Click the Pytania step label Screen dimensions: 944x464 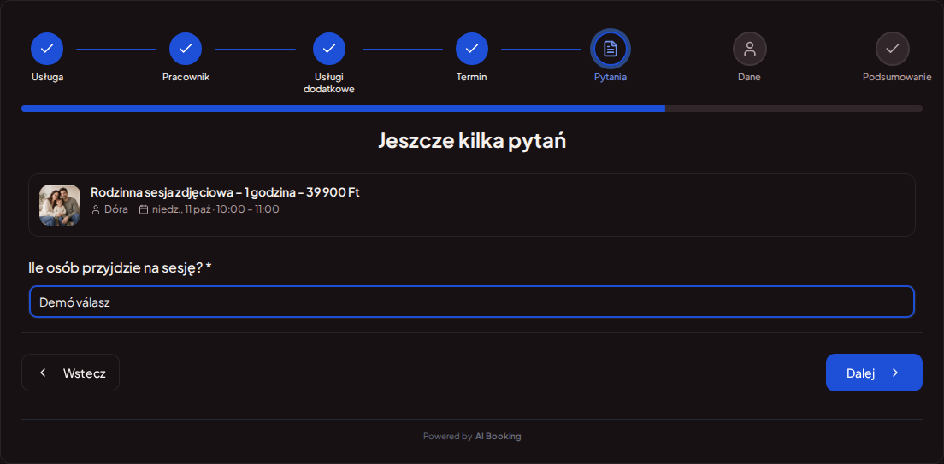611,77
